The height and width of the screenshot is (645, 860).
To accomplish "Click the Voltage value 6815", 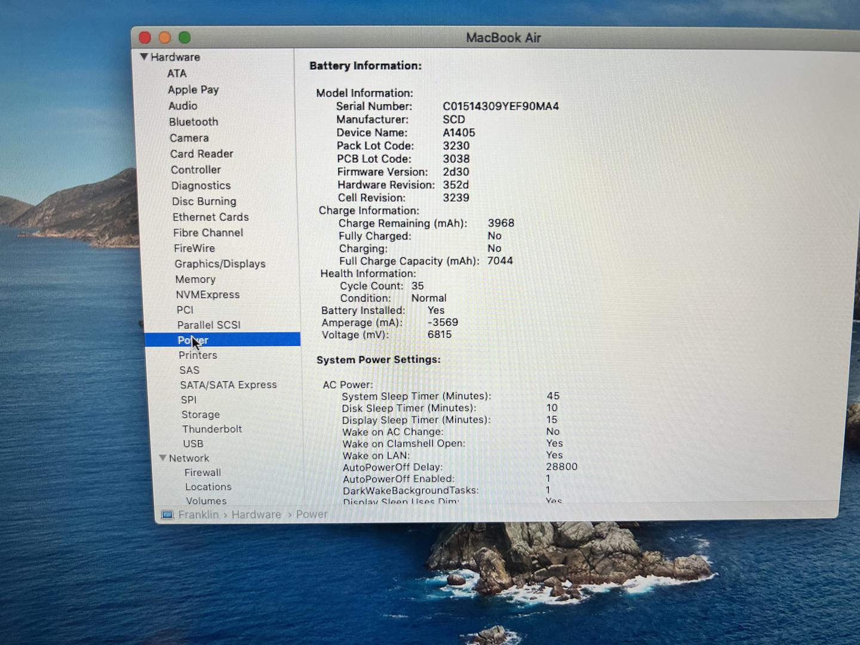I will (440, 334).
